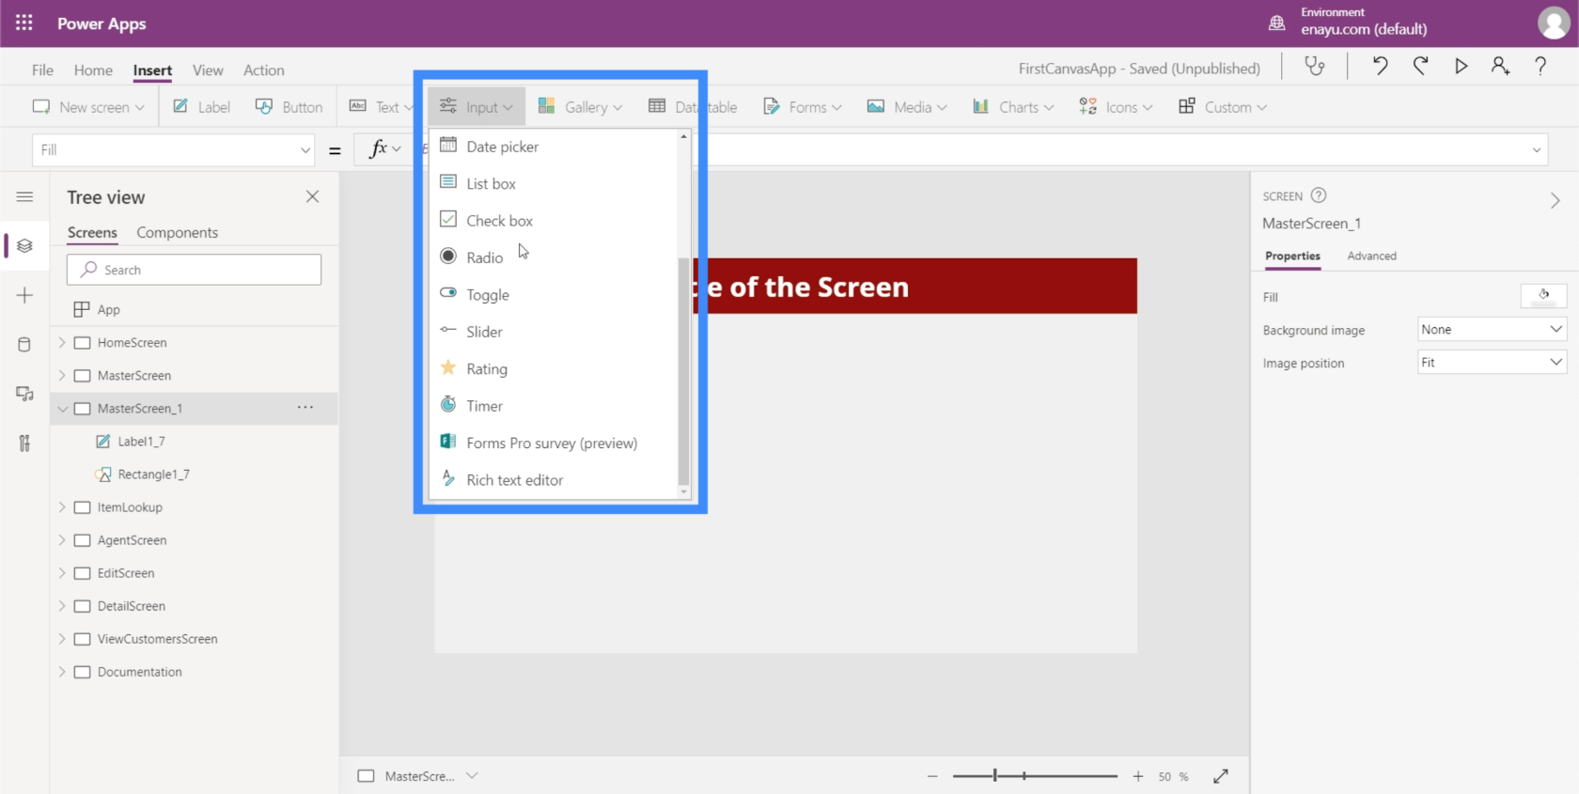Open the Icons dropdown
The width and height of the screenshot is (1579, 794).
point(1115,107)
